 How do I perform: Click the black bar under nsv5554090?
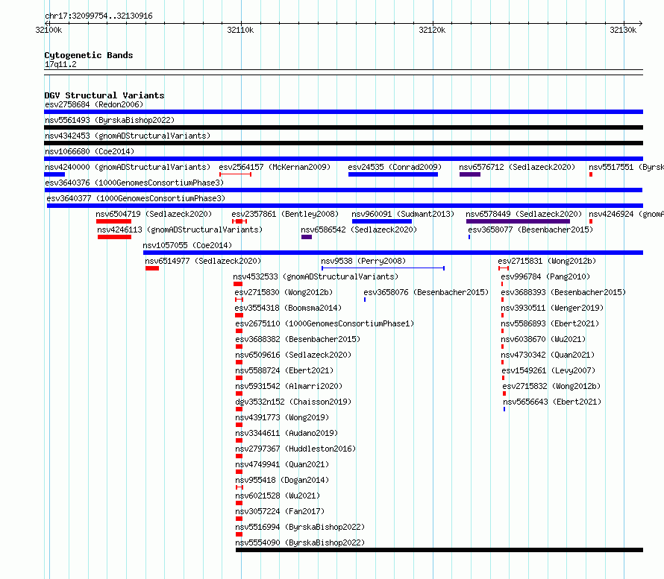click(x=439, y=550)
